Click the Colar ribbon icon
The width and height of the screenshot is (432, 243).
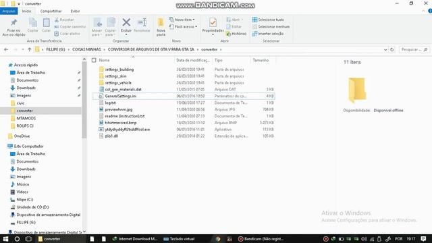point(47,22)
